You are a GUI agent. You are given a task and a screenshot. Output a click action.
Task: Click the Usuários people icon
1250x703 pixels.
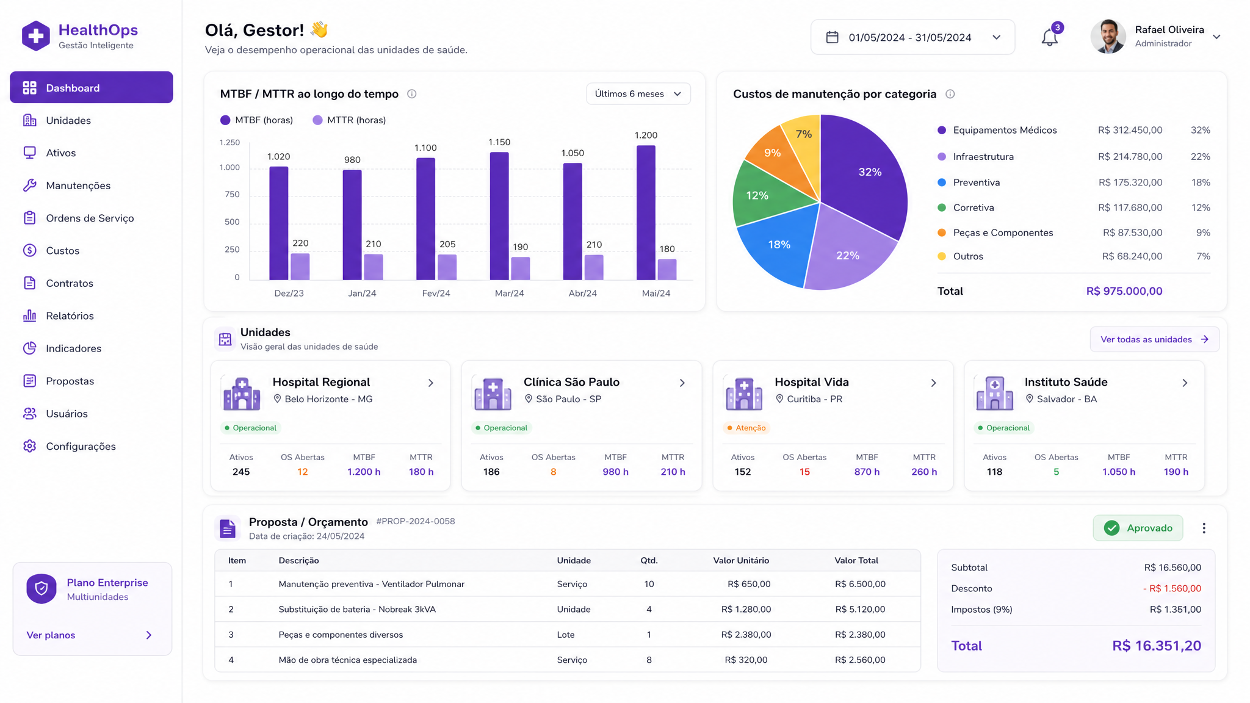click(29, 413)
